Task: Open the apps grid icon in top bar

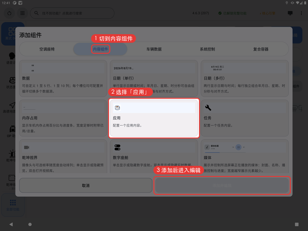Action: click(22, 13)
